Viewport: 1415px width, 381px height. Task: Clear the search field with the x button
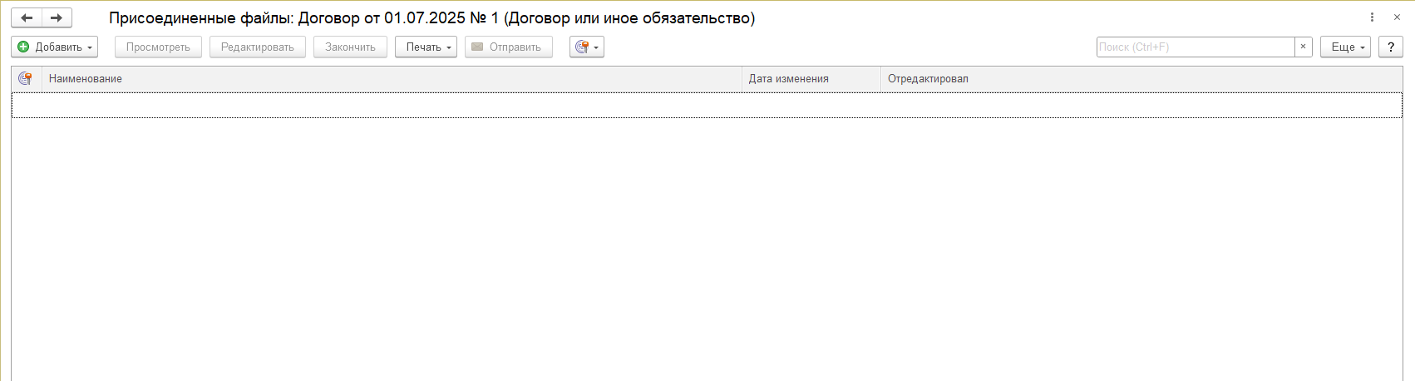(1303, 47)
